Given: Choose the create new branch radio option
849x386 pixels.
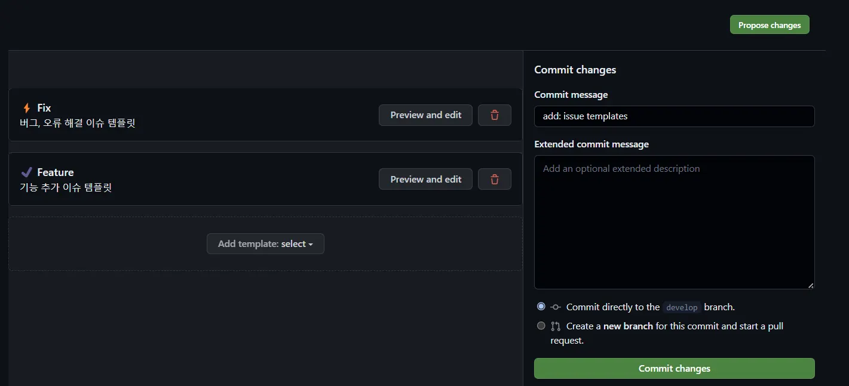Looking at the screenshot, I should pyautogui.click(x=541, y=326).
